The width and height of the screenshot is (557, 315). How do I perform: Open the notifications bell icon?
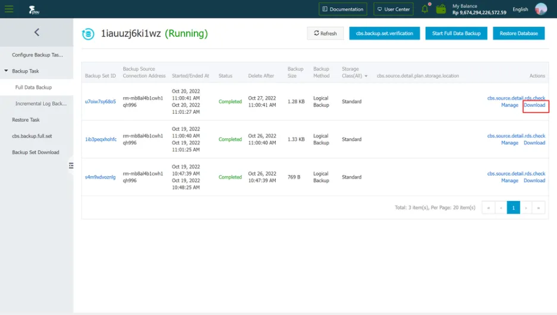pyautogui.click(x=425, y=8)
